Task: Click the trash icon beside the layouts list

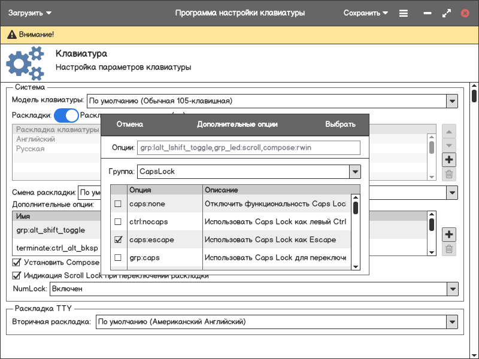Action: tap(449, 175)
